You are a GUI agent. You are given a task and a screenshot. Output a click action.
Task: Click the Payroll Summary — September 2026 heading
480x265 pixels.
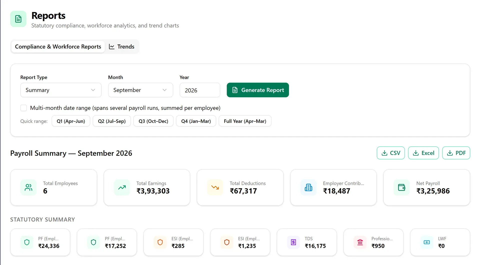click(71, 153)
